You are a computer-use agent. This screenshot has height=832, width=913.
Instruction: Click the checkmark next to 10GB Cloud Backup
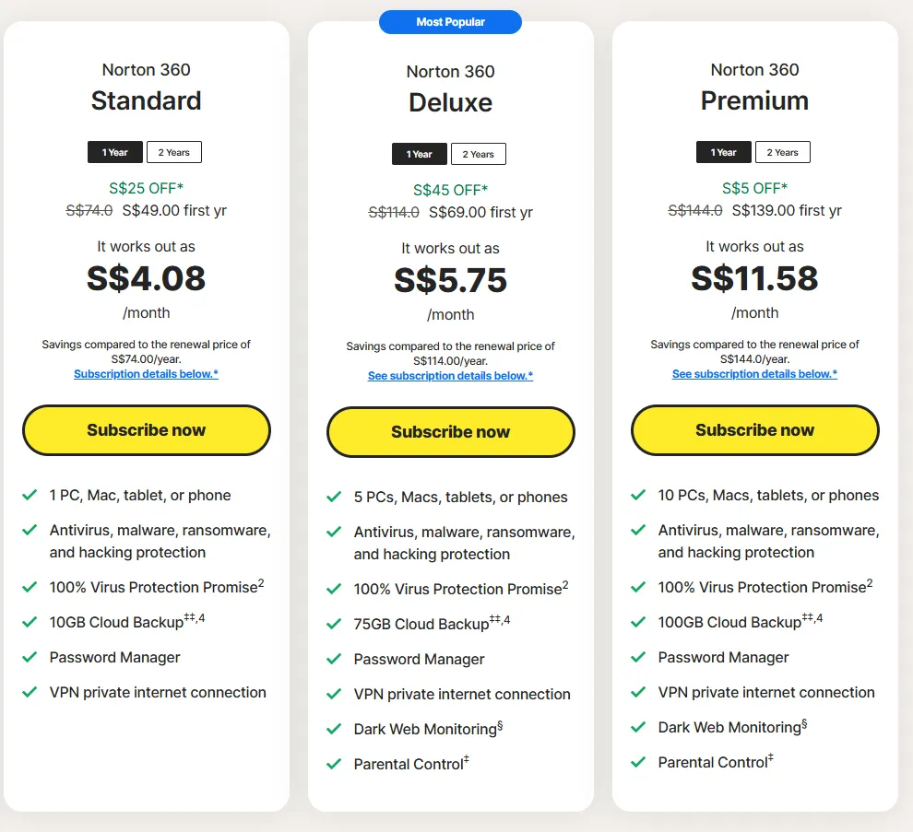(29, 623)
